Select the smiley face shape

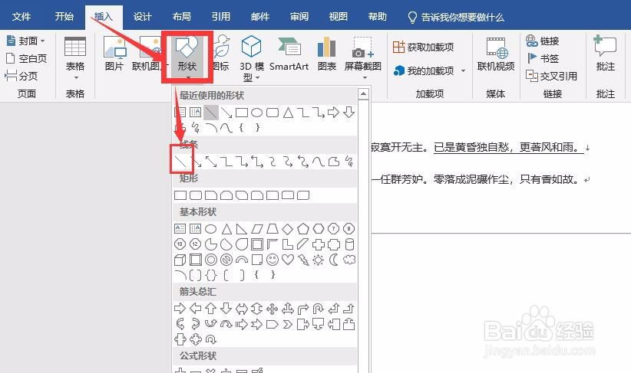coord(273,260)
